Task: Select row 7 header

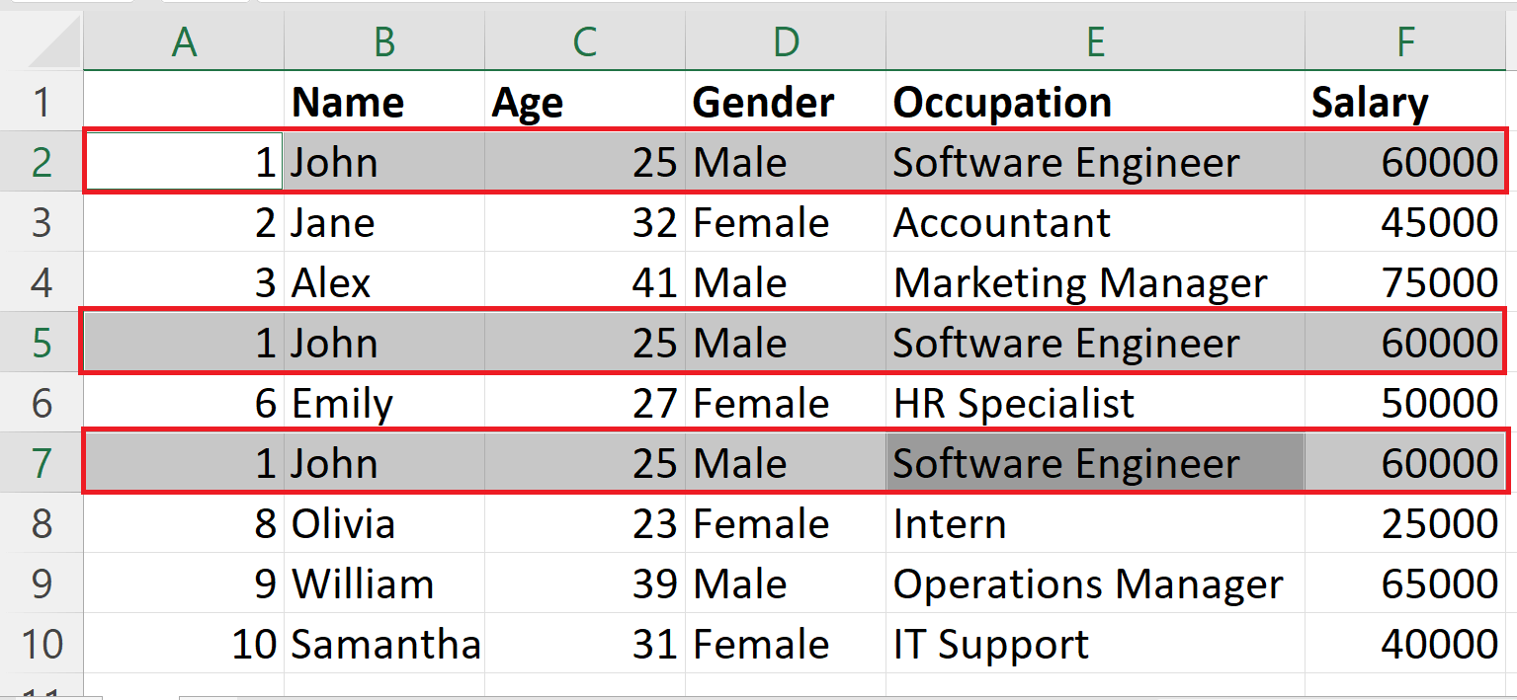Action: point(42,463)
